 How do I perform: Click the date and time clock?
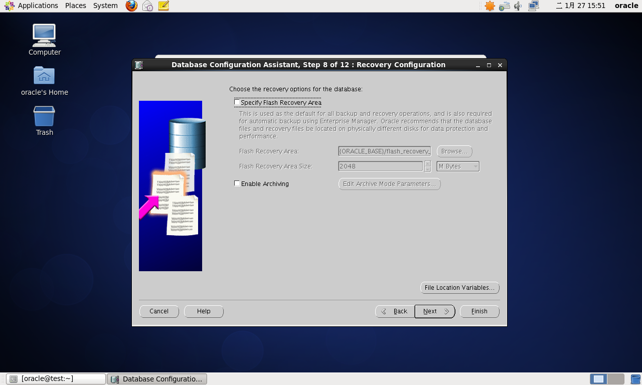[581, 6]
